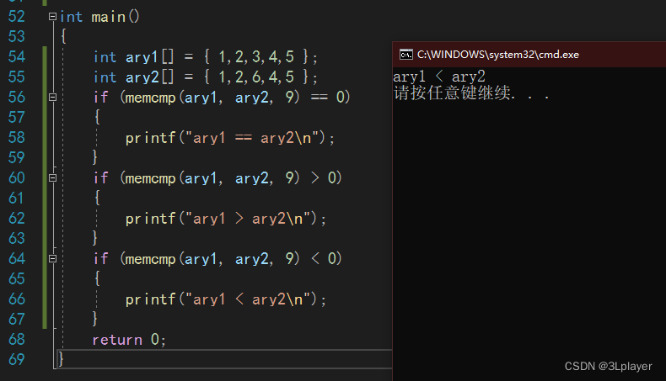This screenshot has height=381, width=666.
Task: Click line number 69 in the gutter
Action: (17, 359)
